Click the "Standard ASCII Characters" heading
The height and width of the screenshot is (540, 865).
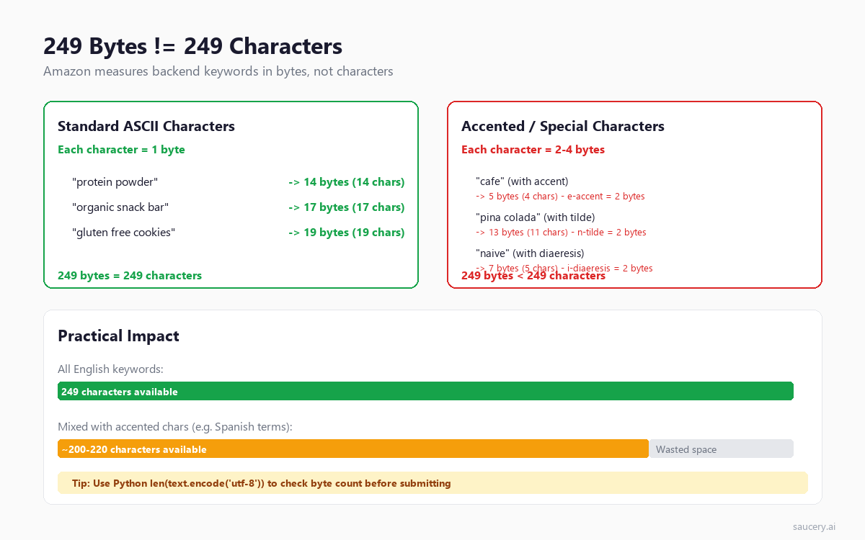146,126
